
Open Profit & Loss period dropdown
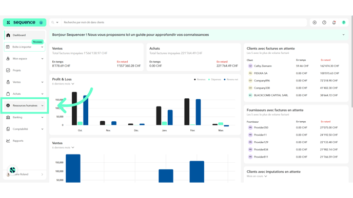pos(63,84)
